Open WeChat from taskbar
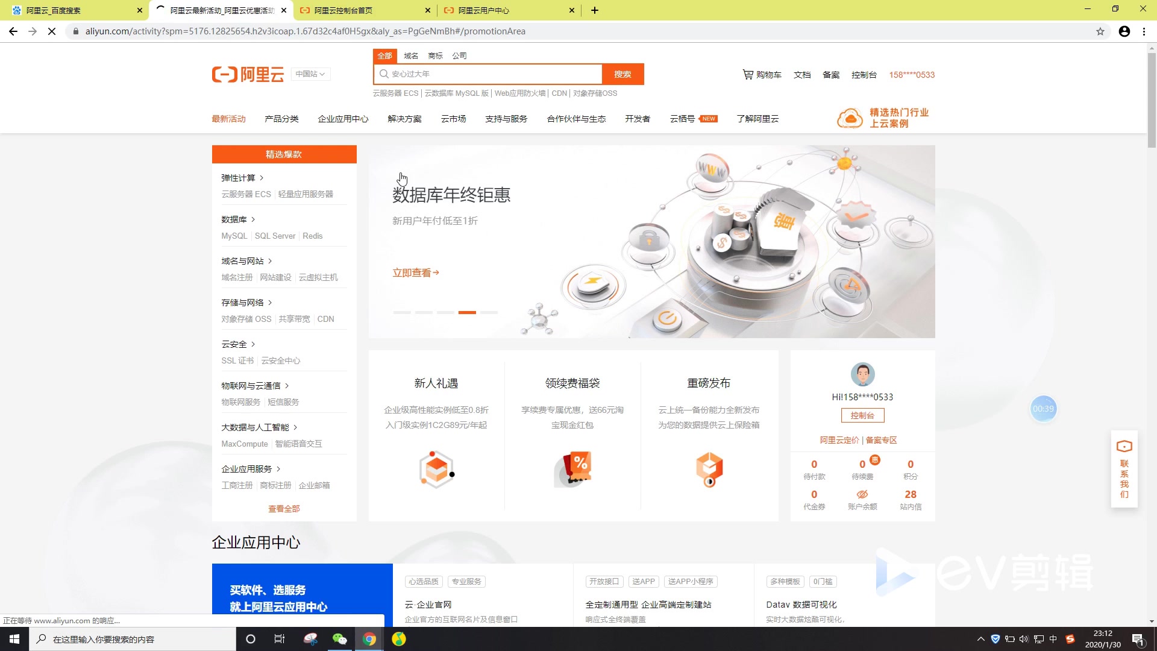The height and width of the screenshot is (651, 1157). (340, 639)
